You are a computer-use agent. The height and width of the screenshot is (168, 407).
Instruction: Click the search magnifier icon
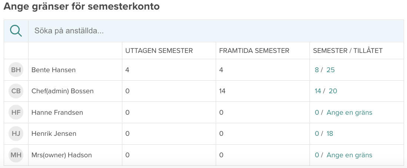tap(16, 31)
